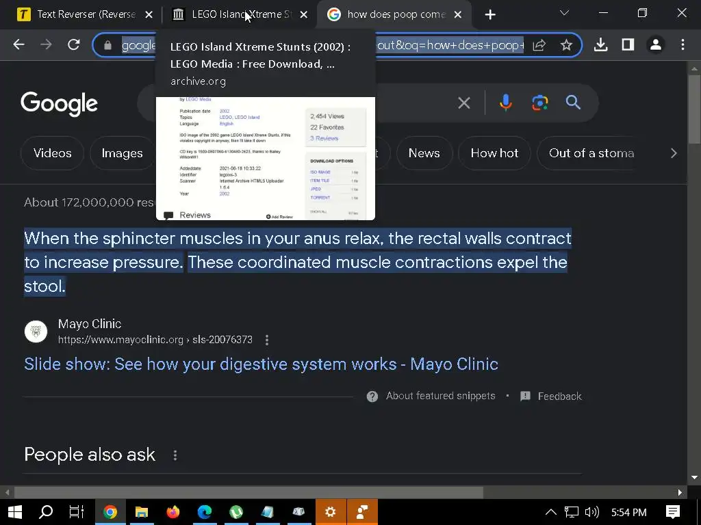The image size is (701, 525).
Task: Reload the current page
Action: [x=74, y=44]
